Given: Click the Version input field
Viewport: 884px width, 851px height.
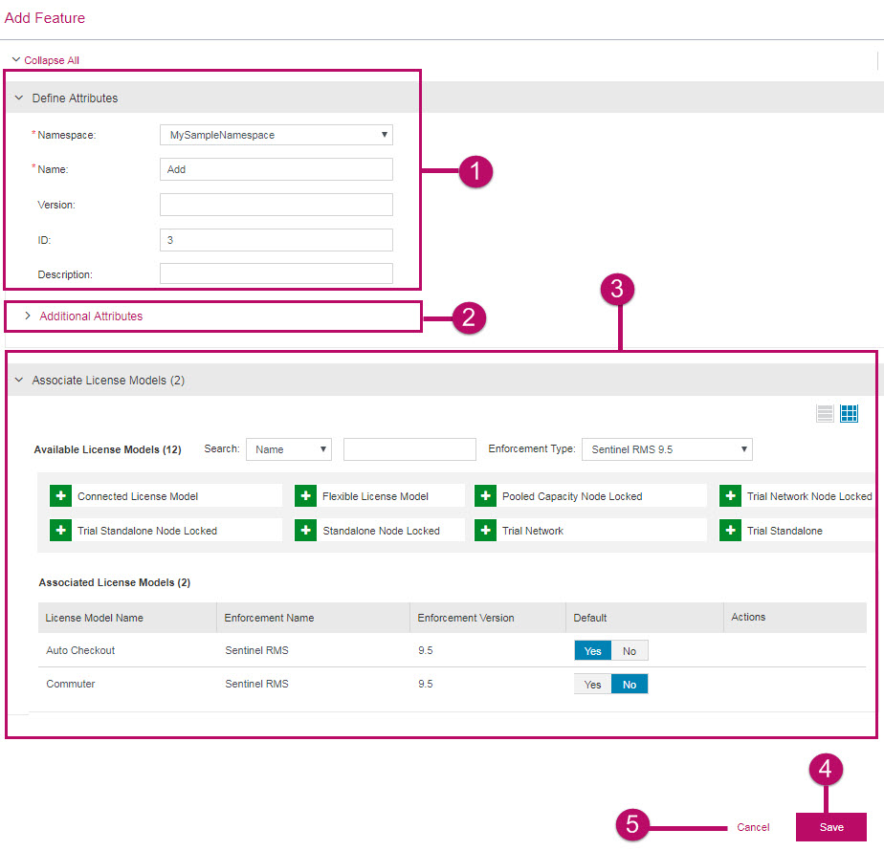Looking at the screenshot, I should pyautogui.click(x=276, y=205).
